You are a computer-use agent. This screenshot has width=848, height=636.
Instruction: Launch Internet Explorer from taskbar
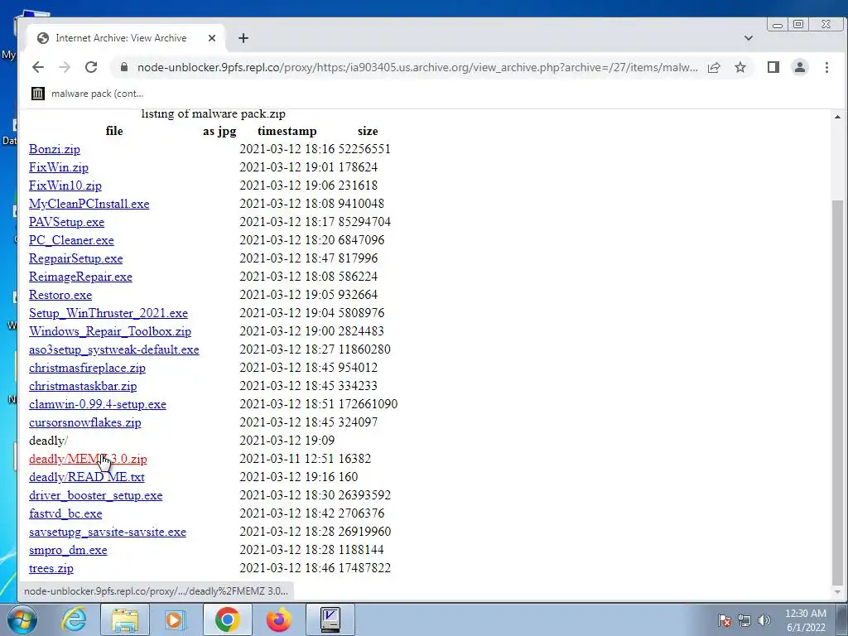point(74,619)
